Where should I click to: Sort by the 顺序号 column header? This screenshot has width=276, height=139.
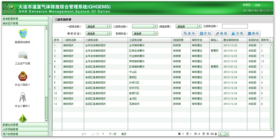point(265,40)
